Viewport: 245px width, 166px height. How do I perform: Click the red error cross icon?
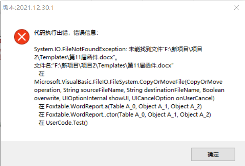click(x=22, y=37)
